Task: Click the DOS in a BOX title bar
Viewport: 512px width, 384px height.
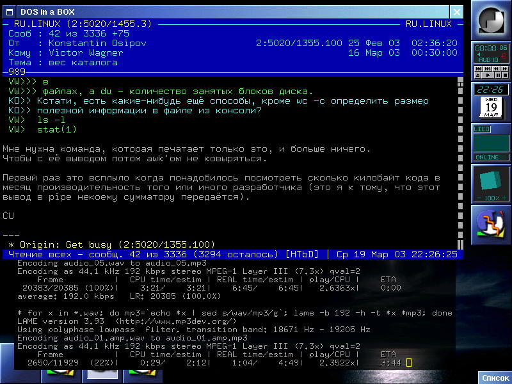Action: (224, 12)
